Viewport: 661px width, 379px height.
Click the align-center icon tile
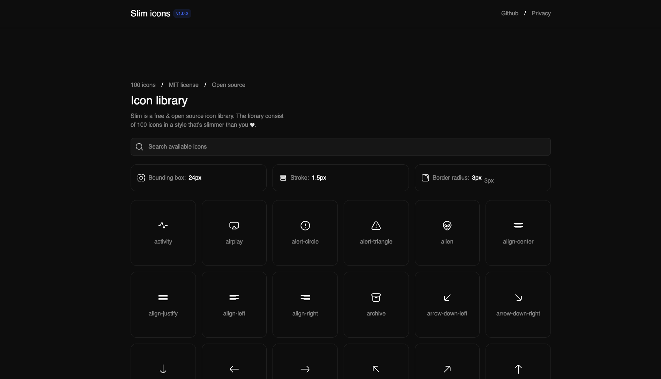tap(518, 233)
